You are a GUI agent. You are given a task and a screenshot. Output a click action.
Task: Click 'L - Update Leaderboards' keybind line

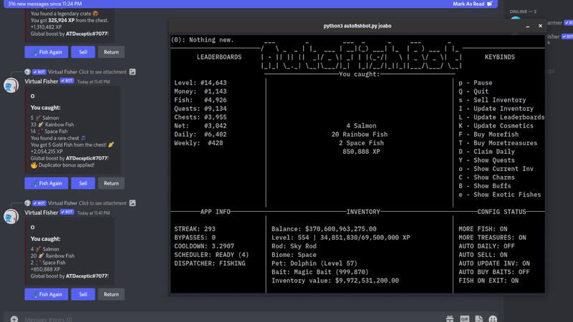[501, 117]
